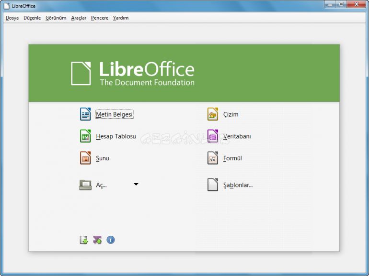369x276 pixels.
Task: Create a new Sunu presentation
Action: click(x=103, y=158)
